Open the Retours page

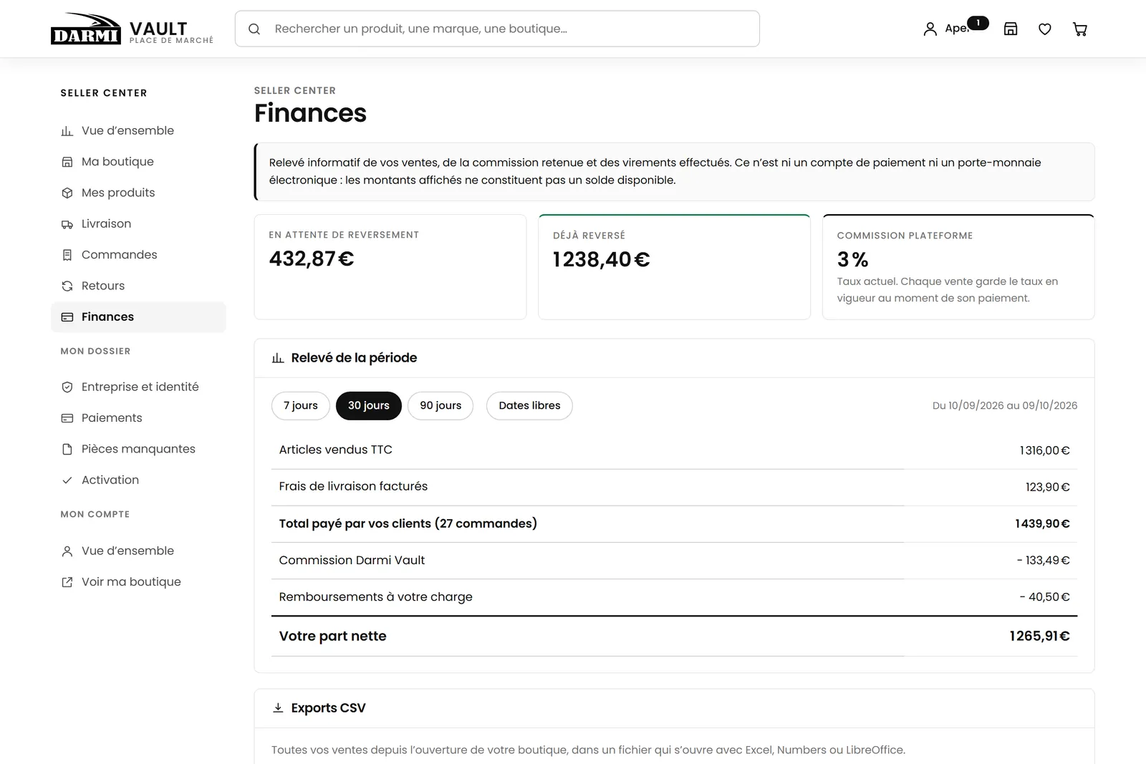[x=138, y=286]
